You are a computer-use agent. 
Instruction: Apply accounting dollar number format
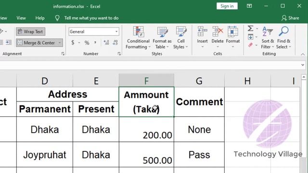(x=73, y=43)
